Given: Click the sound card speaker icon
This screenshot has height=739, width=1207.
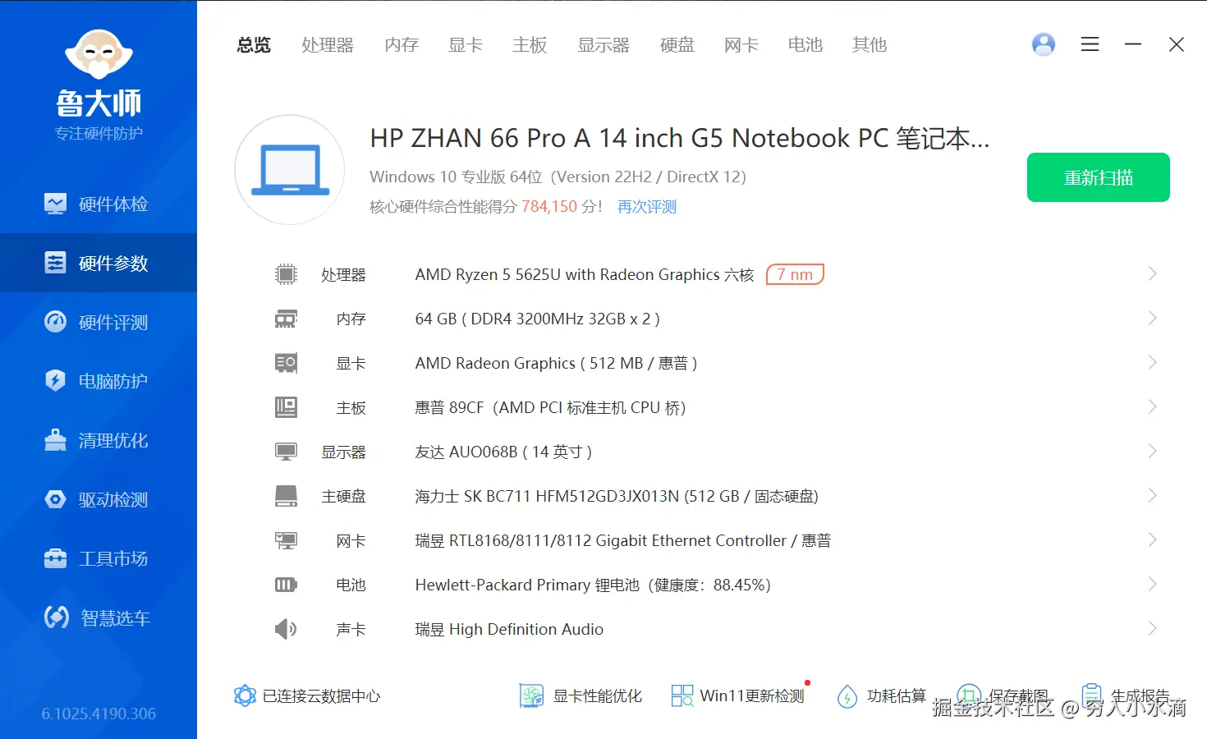Looking at the screenshot, I should tap(286, 629).
